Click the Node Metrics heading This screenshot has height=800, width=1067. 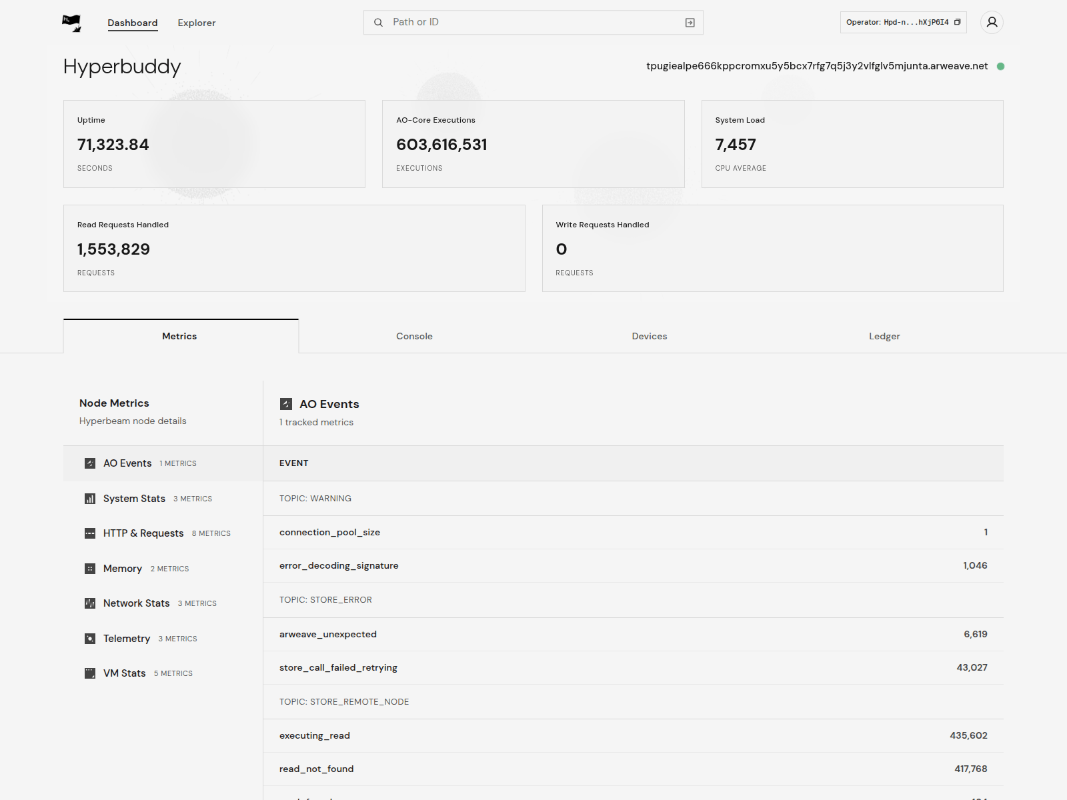tap(114, 403)
